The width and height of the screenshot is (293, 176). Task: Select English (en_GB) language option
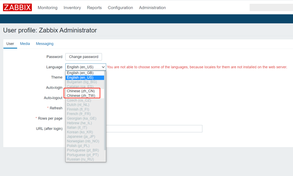pyautogui.click(x=85, y=73)
